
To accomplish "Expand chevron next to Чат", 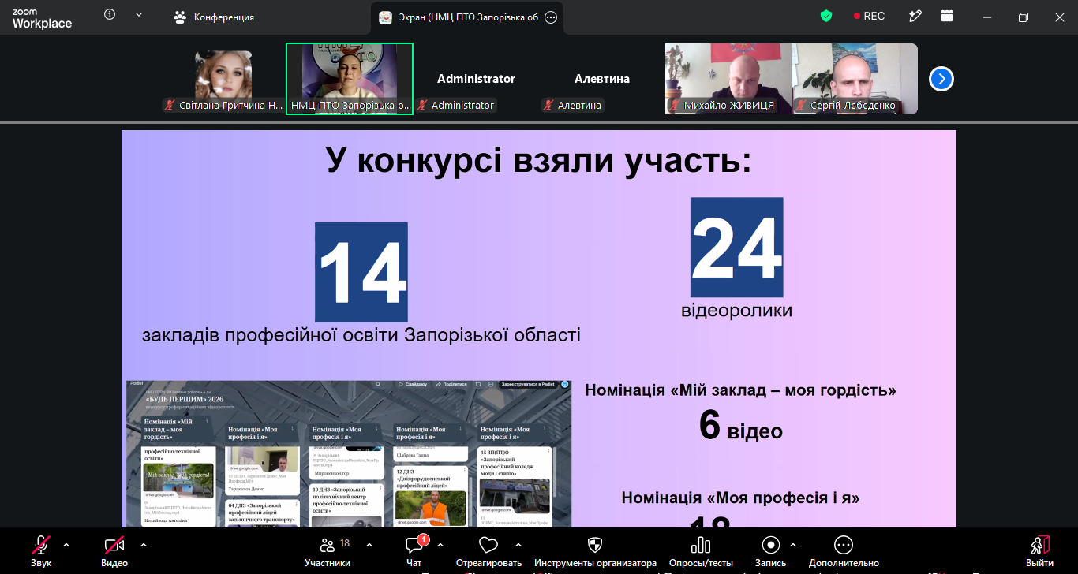I will (x=440, y=545).
